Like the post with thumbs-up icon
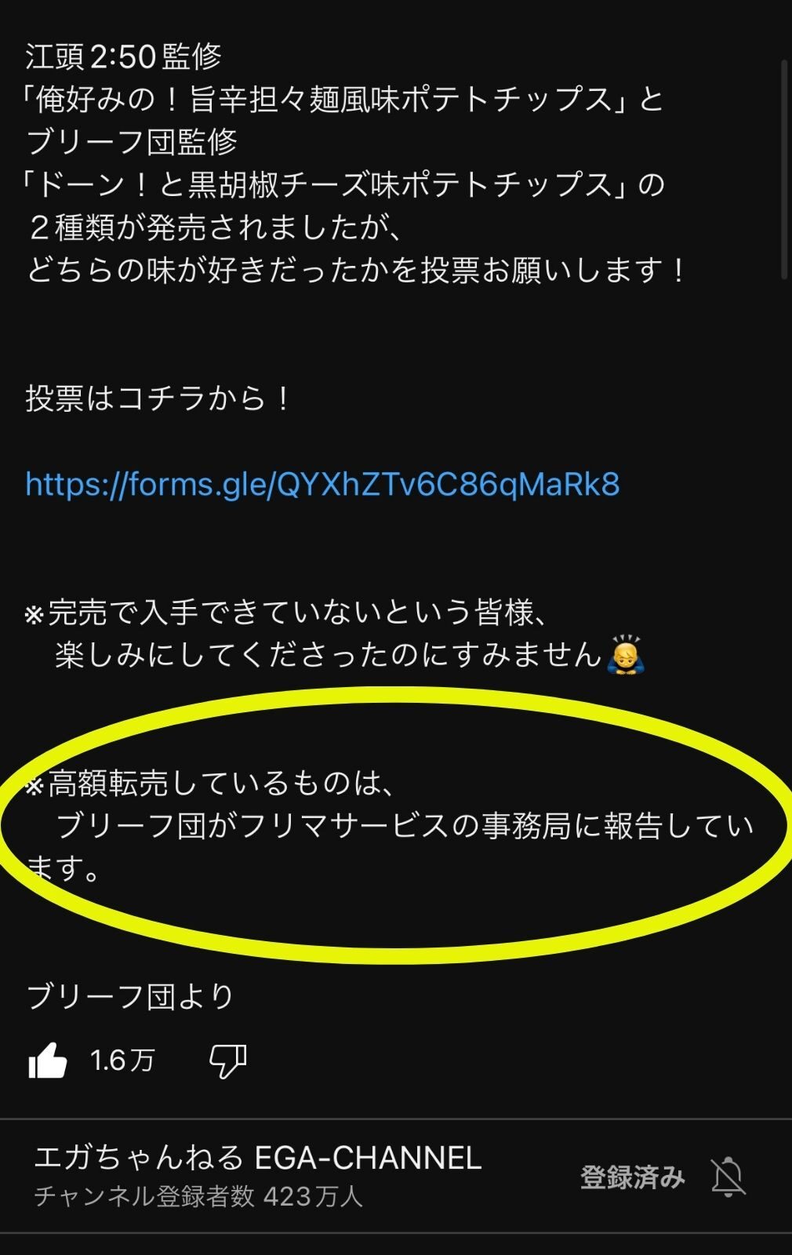The width and height of the screenshot is (792, 1255). 48,1060
